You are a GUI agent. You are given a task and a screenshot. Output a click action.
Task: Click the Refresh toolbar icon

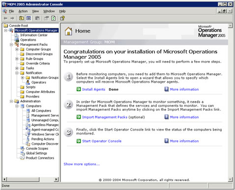(54, 18)
